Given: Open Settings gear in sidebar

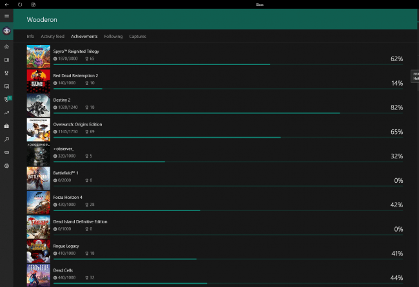Looking at the screenshot, I should point(6,166).
